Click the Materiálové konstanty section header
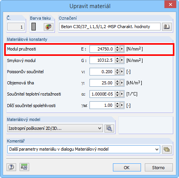The height and width of the screenshot is (178, 179). tap(27, 39)
